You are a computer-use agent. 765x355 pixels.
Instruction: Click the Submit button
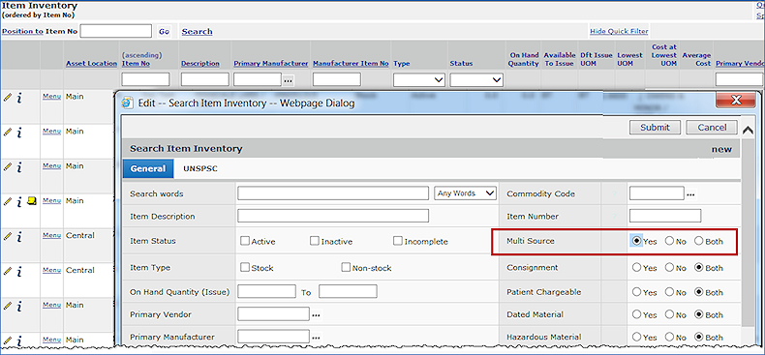click(655, 128)
